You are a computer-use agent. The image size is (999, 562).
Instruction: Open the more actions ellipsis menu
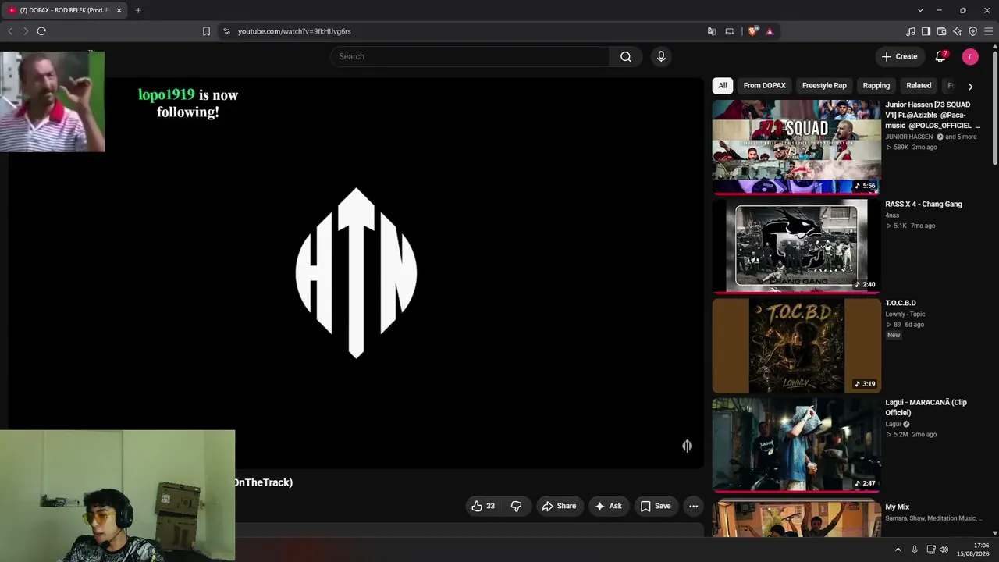[693, 506]
